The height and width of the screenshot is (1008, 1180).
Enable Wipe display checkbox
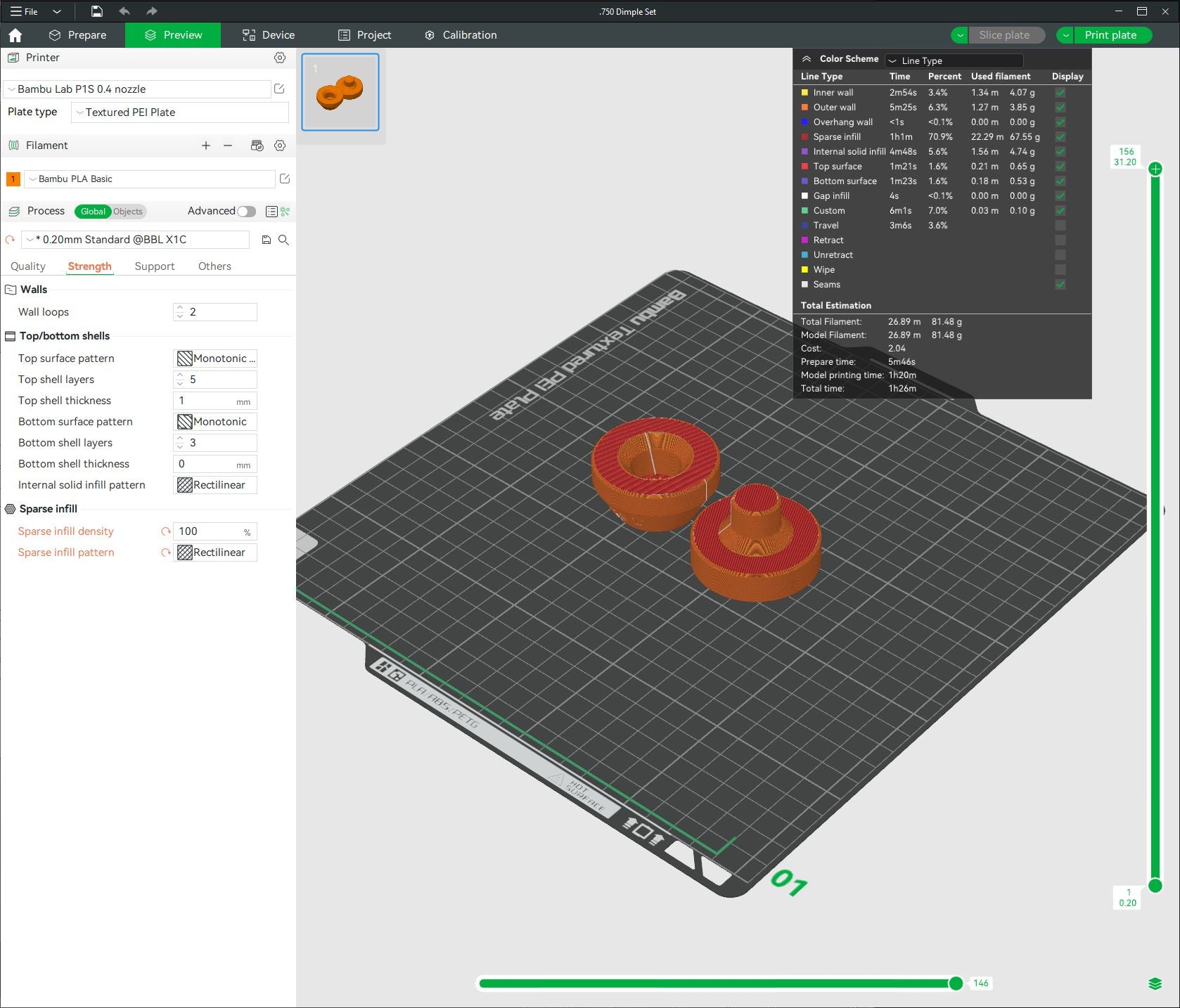coord(1060,270)
